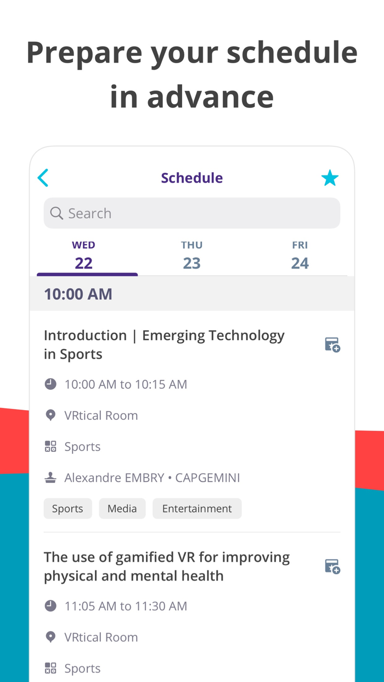Open the FRI 24 tab

click(300, 256)
